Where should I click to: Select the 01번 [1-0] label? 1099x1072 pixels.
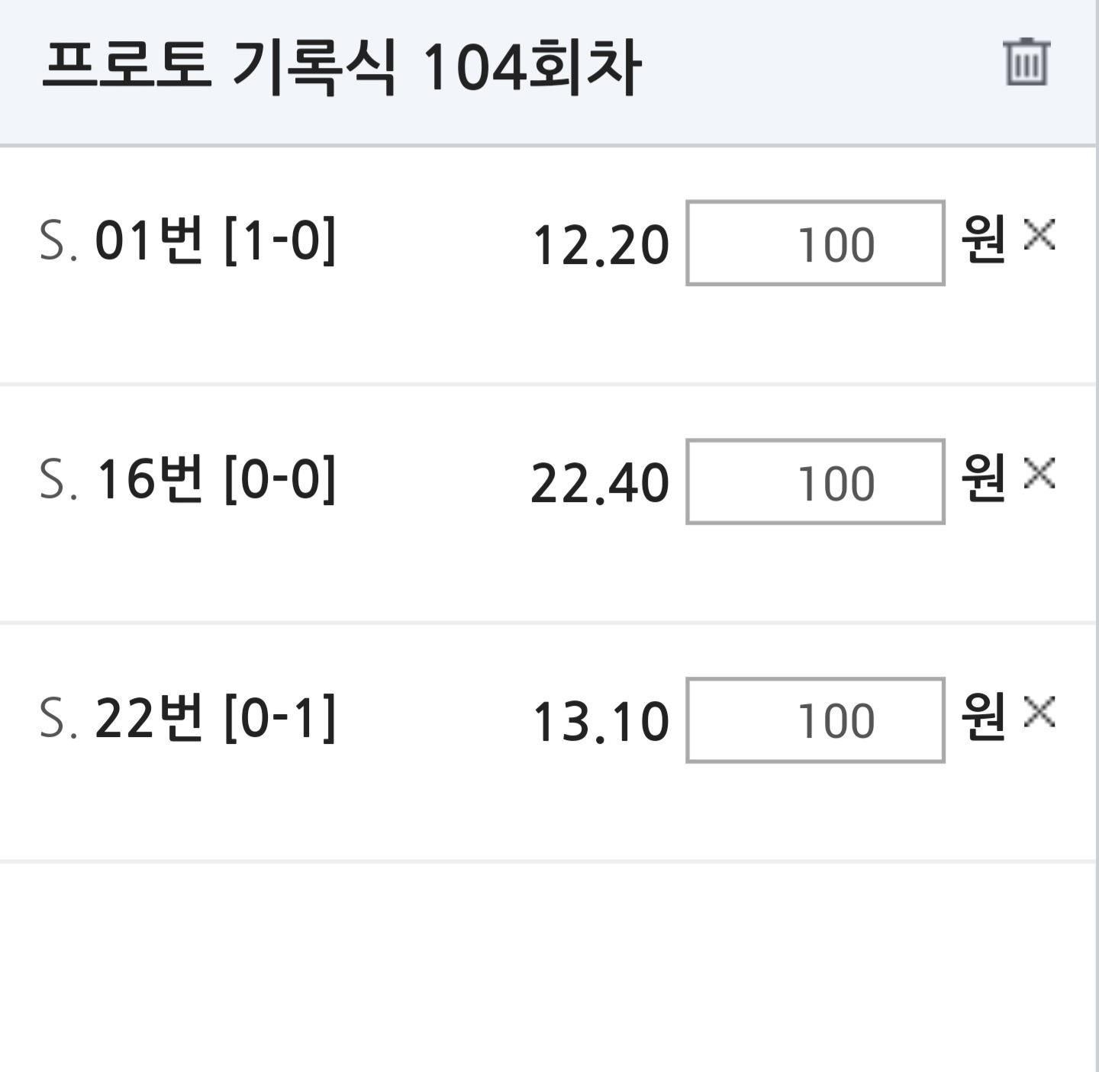(215, 241)
